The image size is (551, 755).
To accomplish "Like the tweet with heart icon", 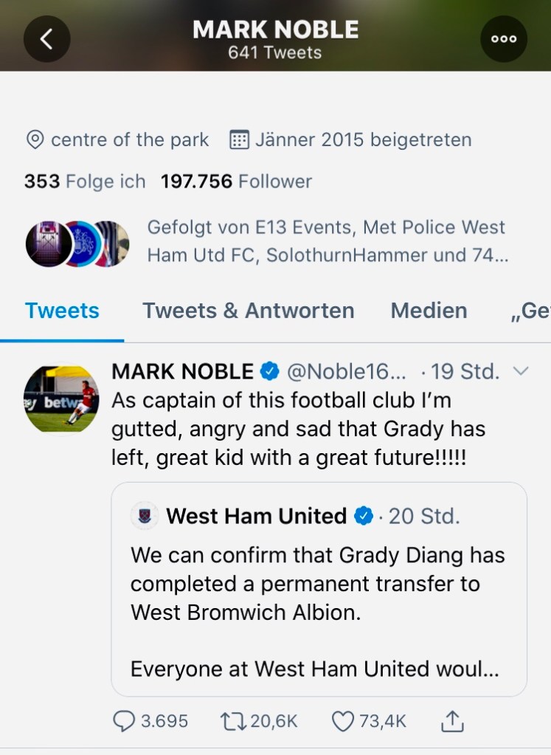I will coord(342,720).
